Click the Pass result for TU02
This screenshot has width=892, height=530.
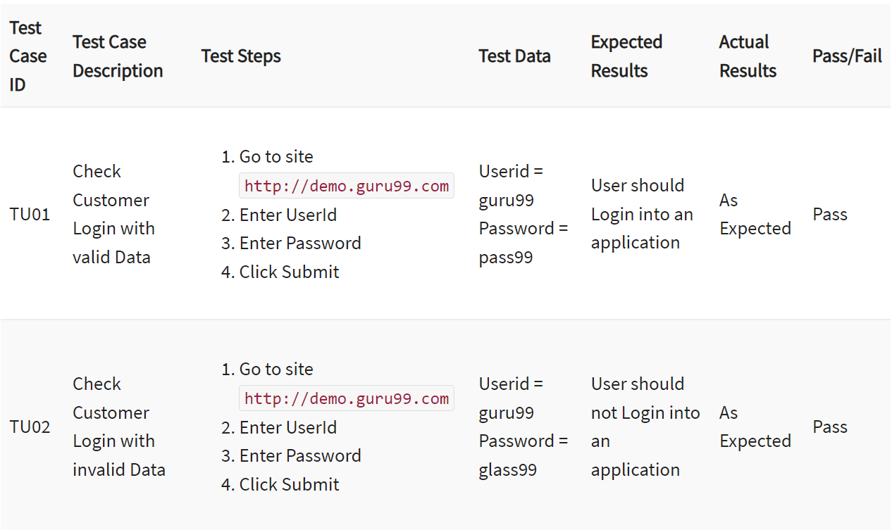pos(829,427)
